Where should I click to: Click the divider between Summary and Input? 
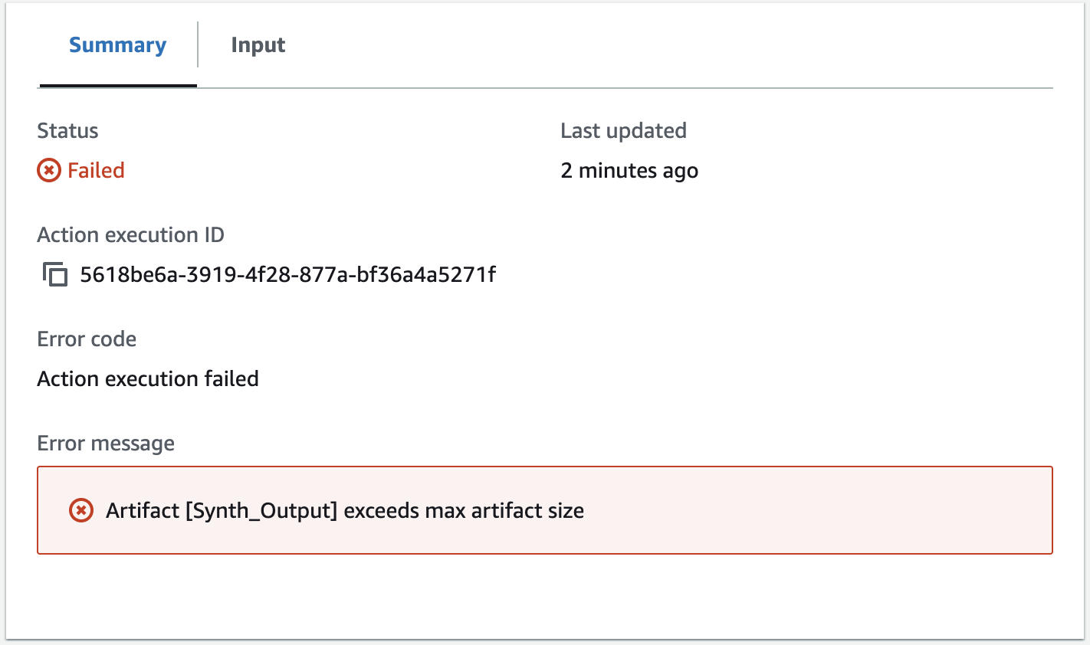[198, 45]
